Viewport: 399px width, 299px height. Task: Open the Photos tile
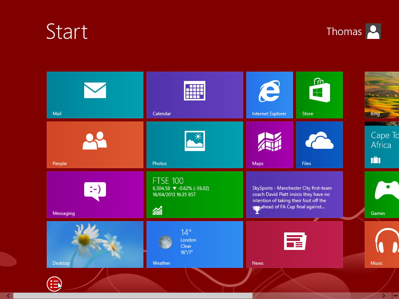click(x=195, y=145)
